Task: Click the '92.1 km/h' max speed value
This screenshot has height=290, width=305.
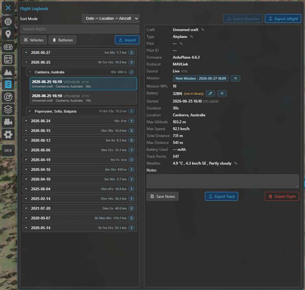Action: (181, 129)
